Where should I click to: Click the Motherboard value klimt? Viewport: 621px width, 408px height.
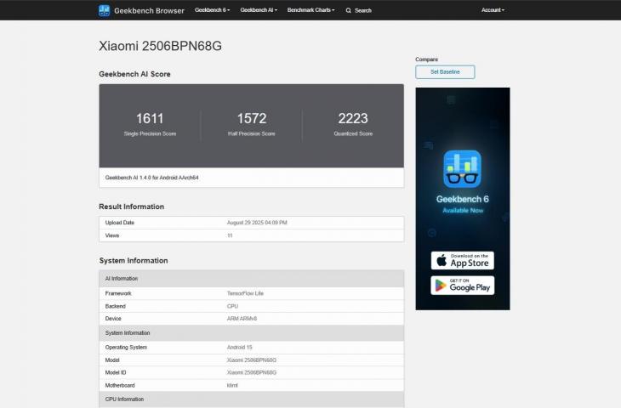point(232,385)
